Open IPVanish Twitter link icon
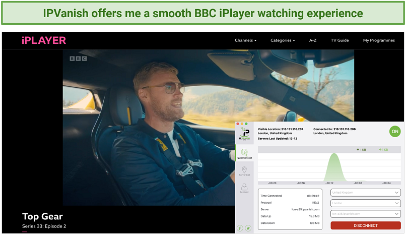The height and width of the screenshot is (235, 406). coord(248,228)
